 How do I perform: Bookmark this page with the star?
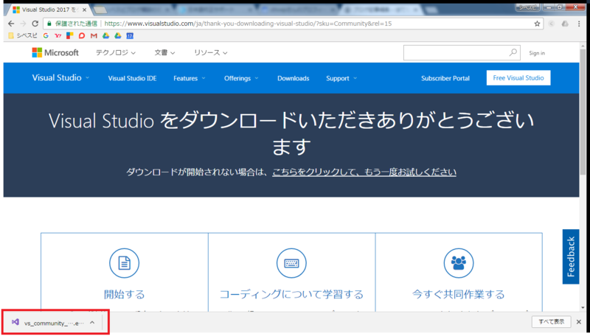pos(537,24)
